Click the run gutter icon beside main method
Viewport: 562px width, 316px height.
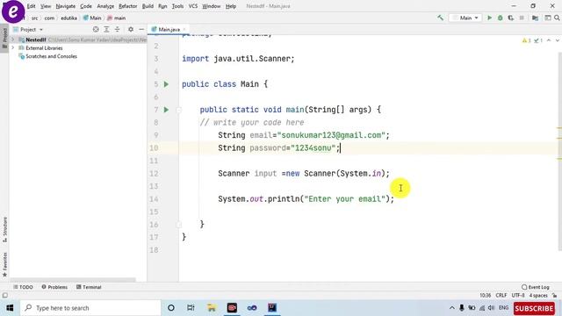[166, 110]
